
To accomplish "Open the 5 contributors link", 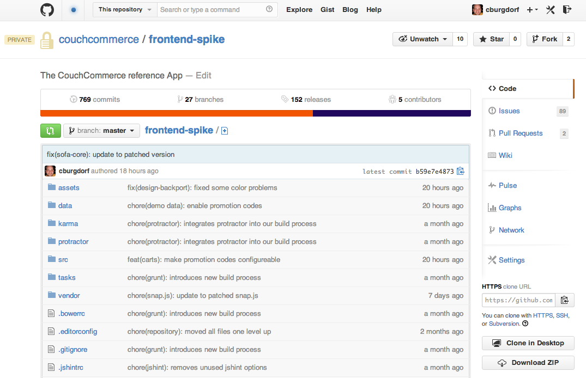I will [415, 99].
